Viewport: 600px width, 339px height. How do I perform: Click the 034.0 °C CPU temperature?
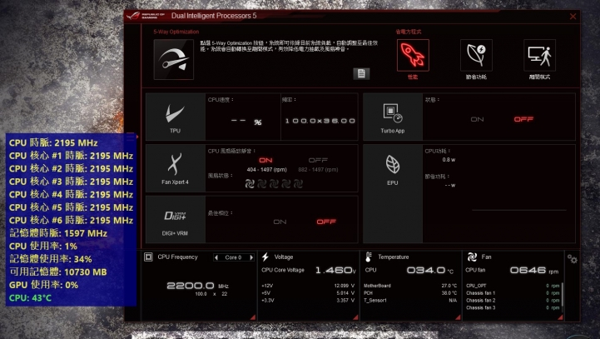click(430, 271)
